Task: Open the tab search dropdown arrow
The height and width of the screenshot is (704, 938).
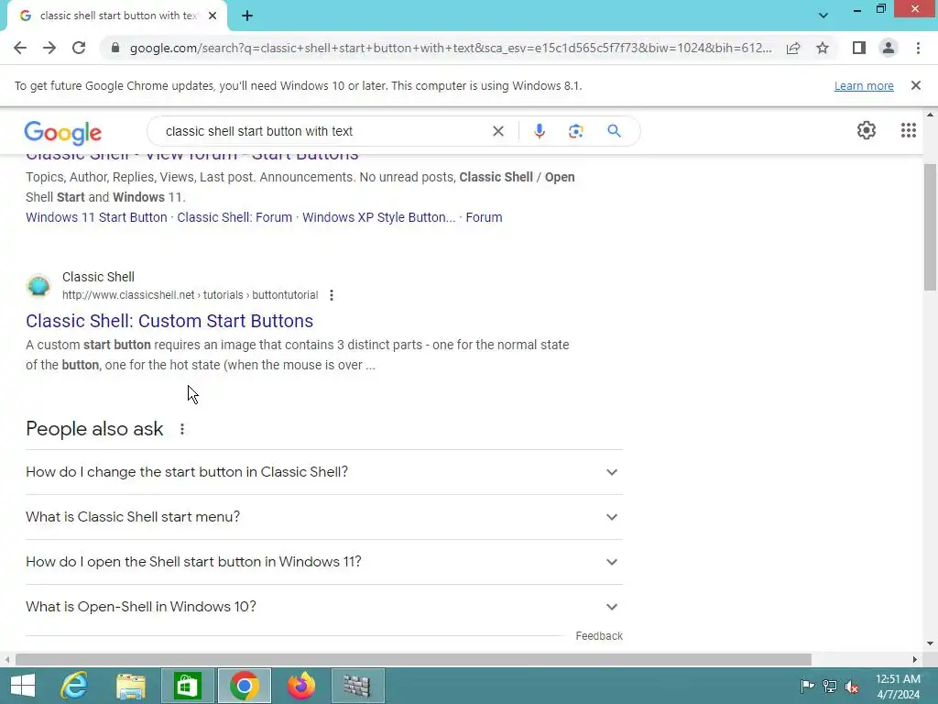Action: 823,16
